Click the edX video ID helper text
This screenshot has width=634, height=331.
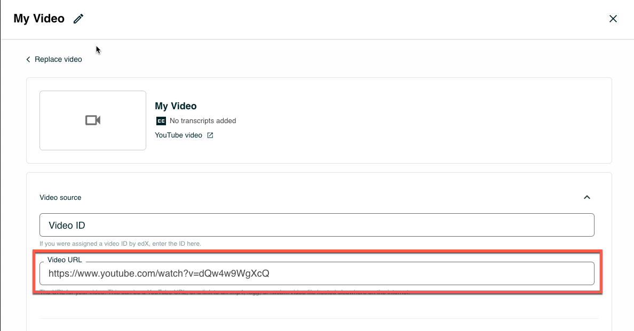(x=120, y=244)
